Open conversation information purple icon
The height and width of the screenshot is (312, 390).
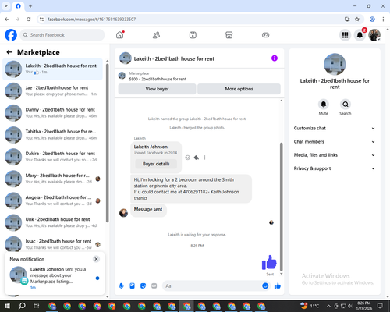275,58
